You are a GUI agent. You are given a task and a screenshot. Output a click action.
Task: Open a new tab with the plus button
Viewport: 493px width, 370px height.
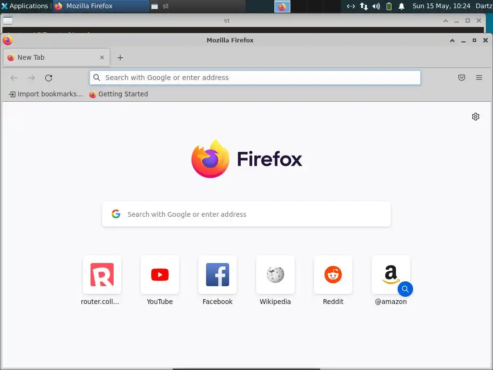pyautogui.click(x=120, y=58)
